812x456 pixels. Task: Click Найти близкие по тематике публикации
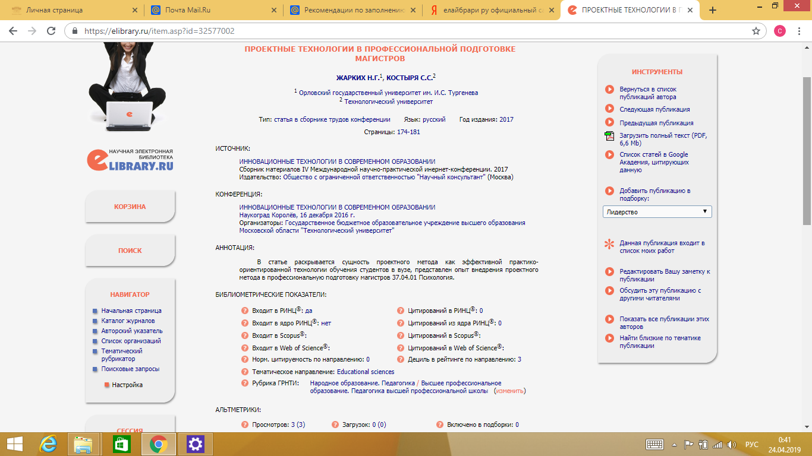click(660, 342)
